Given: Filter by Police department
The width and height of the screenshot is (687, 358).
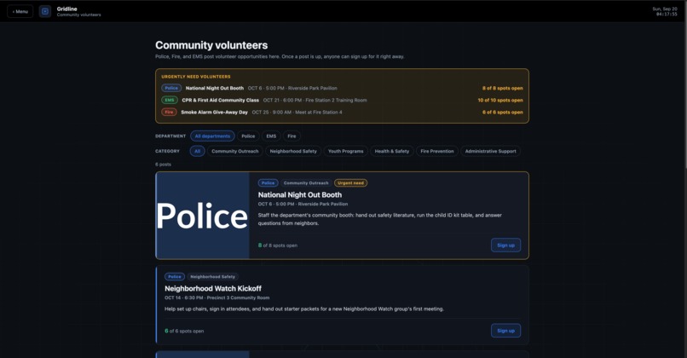Looking at the screenshot, I should pos(248,136).
